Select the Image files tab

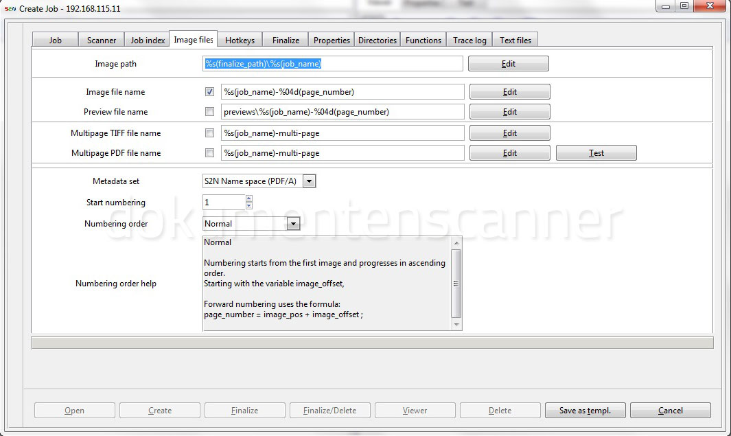coord(194,40)
